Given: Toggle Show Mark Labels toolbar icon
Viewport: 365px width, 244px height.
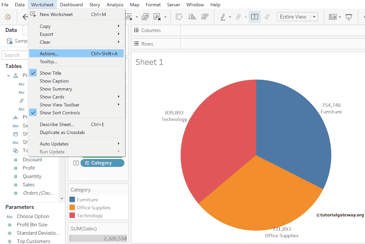Looking at the screenshot, I should point(255,17).
